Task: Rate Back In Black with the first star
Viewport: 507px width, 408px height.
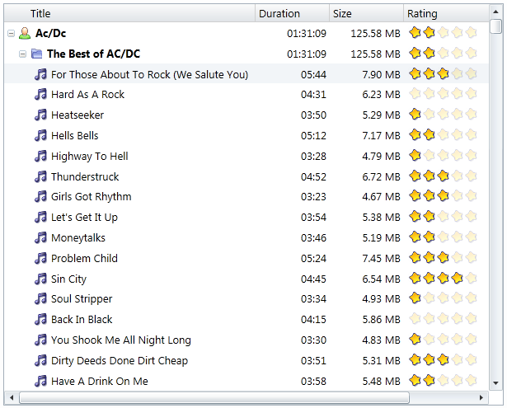Action: click(415, 319)
